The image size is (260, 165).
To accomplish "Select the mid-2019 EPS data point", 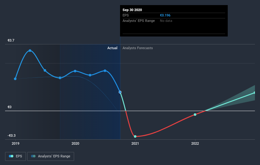I will 45,70.
